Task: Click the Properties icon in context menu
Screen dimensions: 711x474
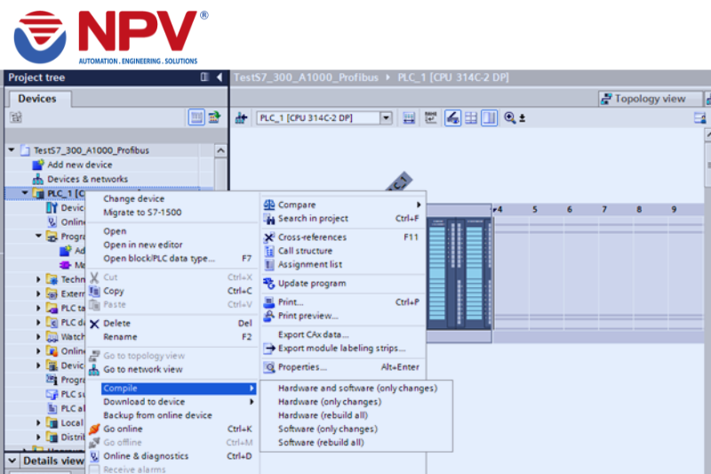Action: [x=269, y=367]
